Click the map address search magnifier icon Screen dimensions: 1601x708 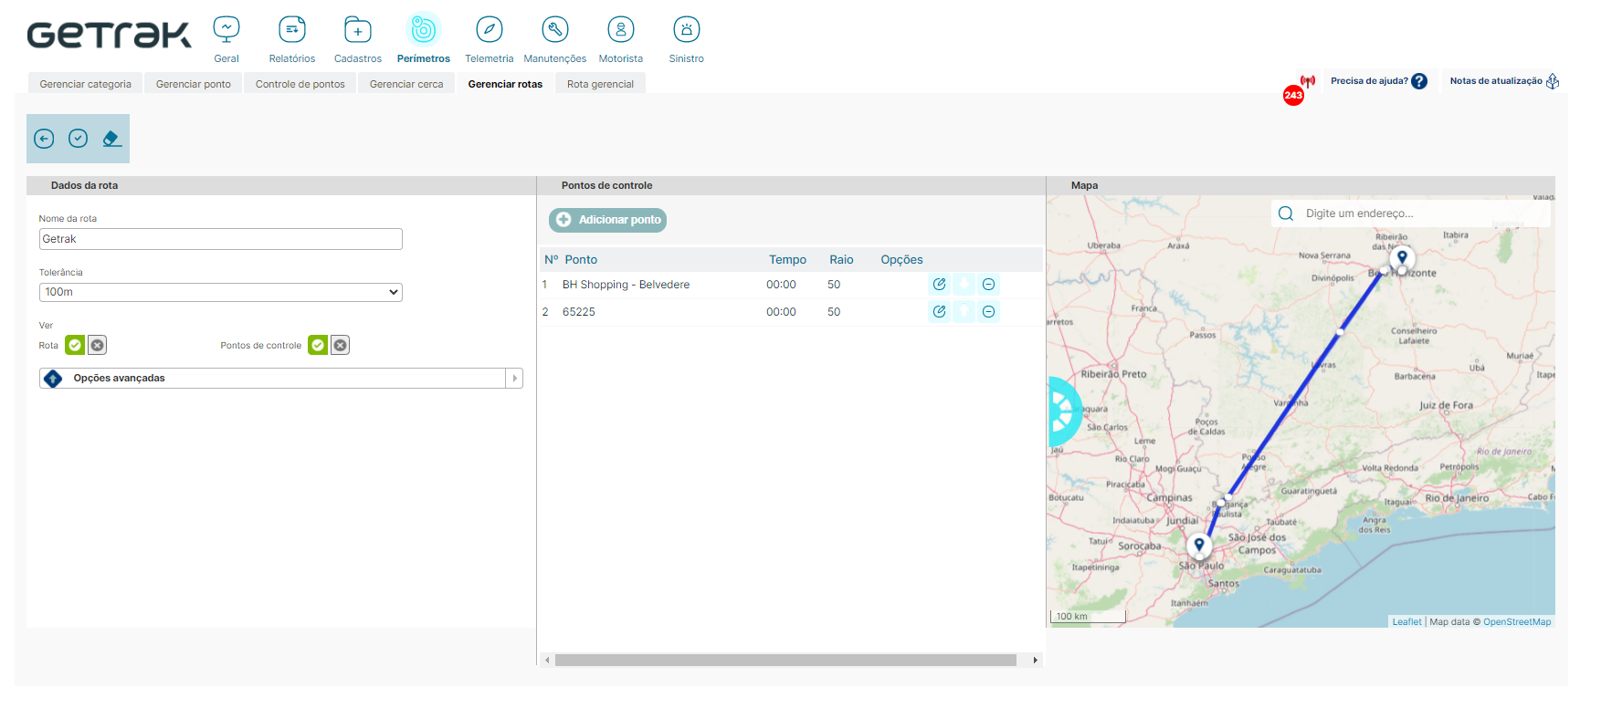click(x=1286, y=213)
